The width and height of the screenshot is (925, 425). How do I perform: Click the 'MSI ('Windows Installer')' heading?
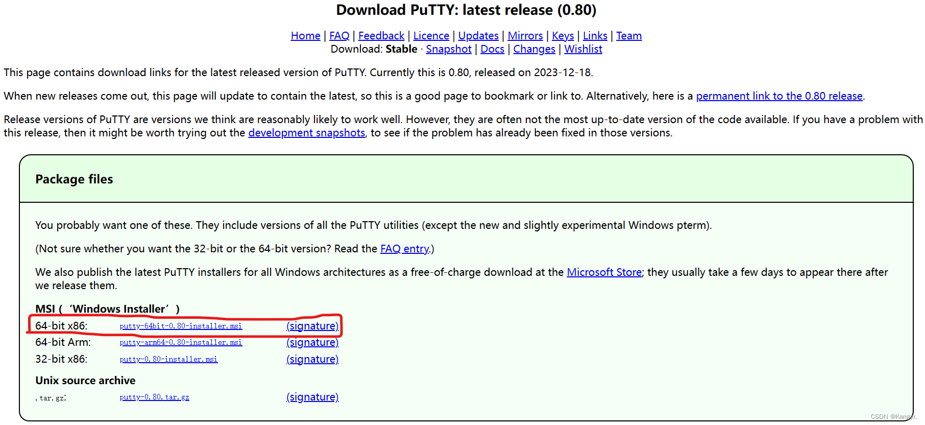coord(107,309)
